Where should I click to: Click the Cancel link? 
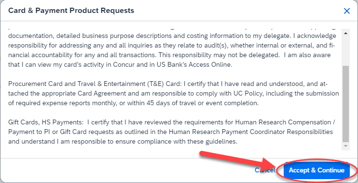pyautogui.click(x=265, y=170)
